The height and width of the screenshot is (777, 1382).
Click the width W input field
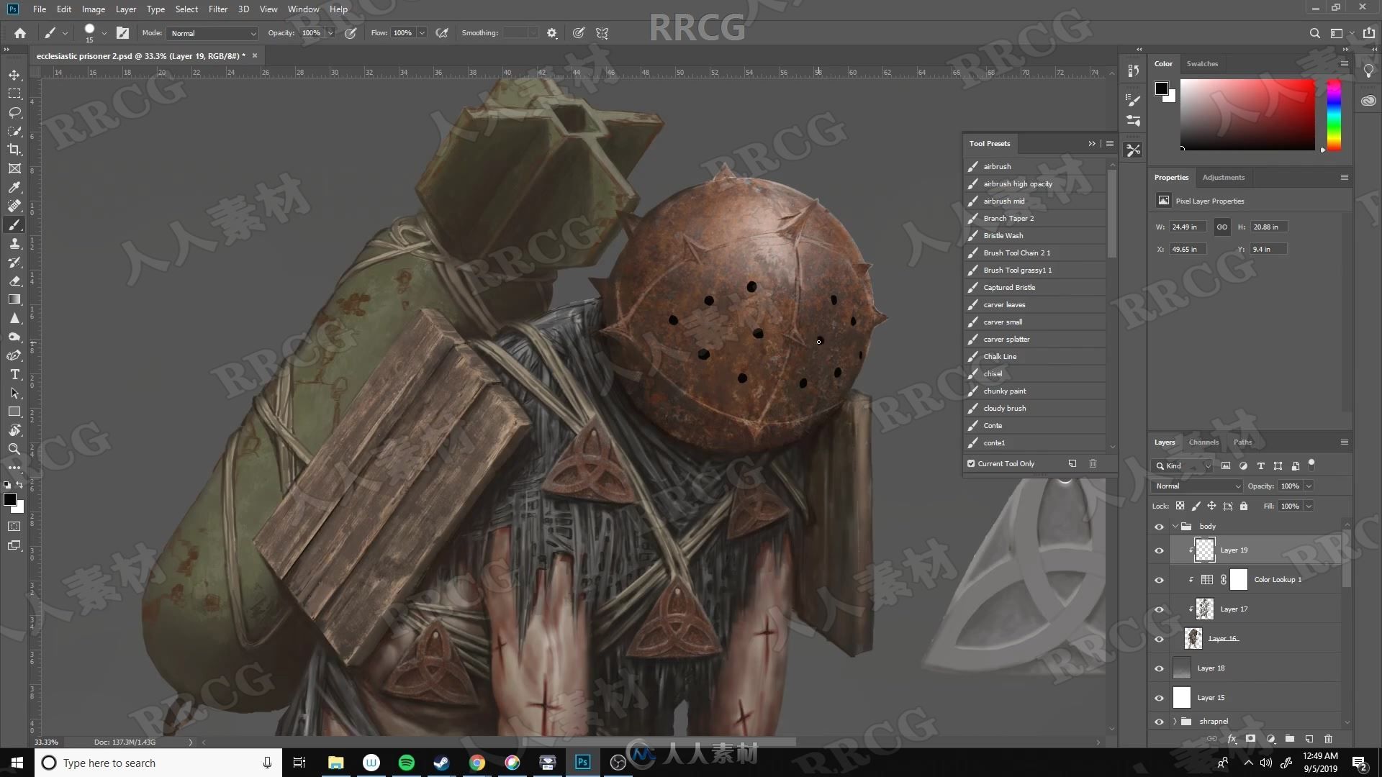1187,227
